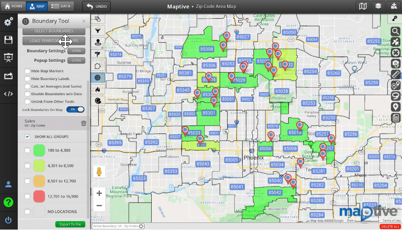Click the red 12,701 to 16,900 swatch

[39, 196]
